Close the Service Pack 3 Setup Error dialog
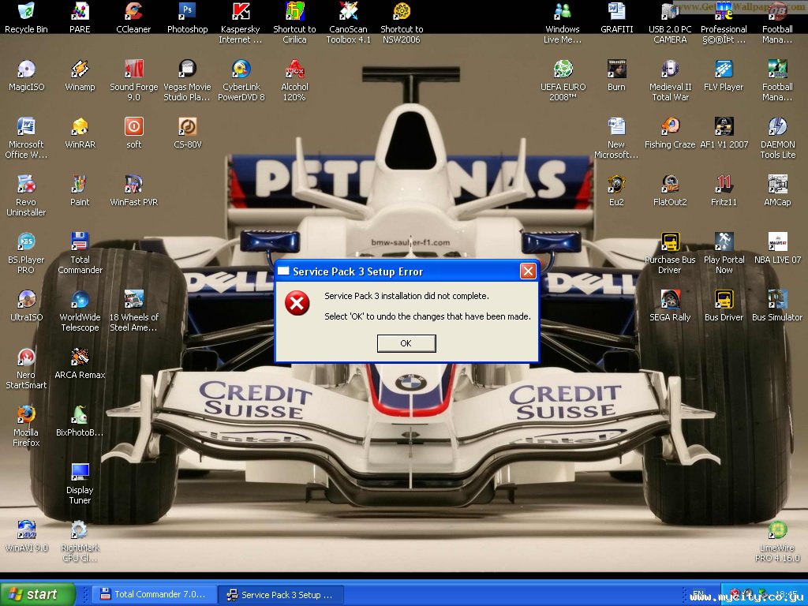Viewport: 808px width, 606px height. pos(528,271)
